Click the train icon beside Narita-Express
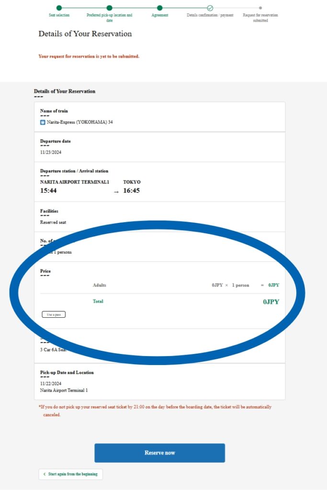This screenshot has width=327, height=490. click(43, 122)
